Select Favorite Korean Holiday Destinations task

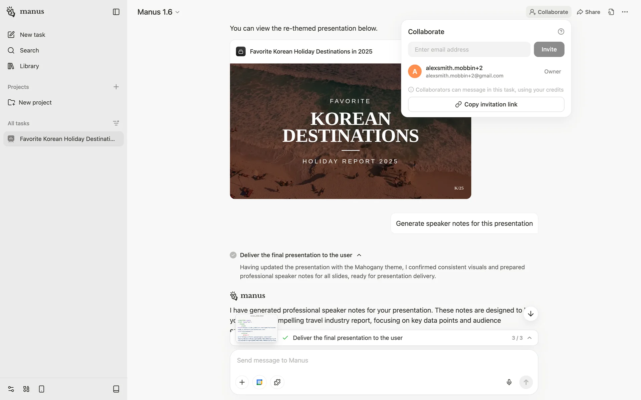pyautogui.click(x=63, y=139)
